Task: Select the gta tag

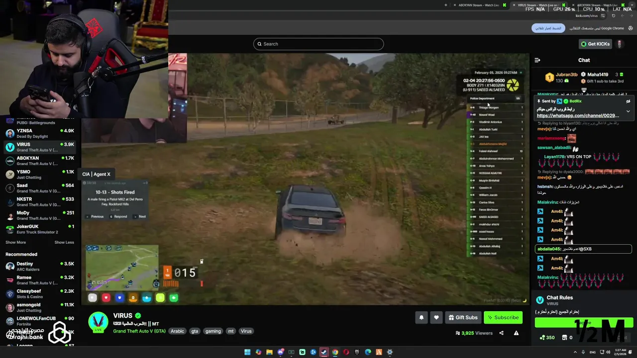Action: coord(195,331)
